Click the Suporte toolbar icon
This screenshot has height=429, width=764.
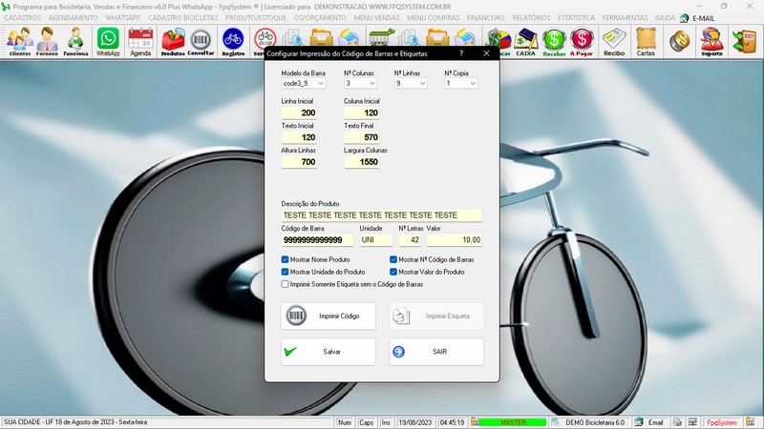[x=711, y=41]
